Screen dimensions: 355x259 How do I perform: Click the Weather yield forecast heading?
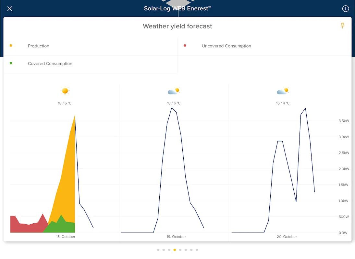coord(177,26)
